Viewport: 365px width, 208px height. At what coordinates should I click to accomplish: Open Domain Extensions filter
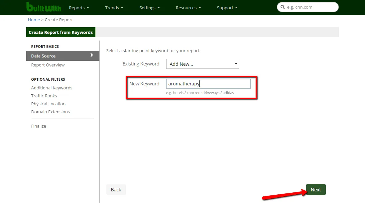50,112
